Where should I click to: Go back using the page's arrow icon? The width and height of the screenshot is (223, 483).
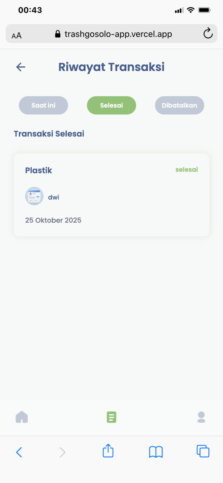21,67
